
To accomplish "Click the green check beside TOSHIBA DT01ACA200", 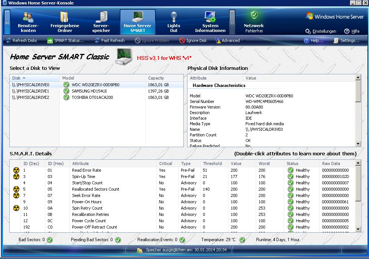I will 66,97.
